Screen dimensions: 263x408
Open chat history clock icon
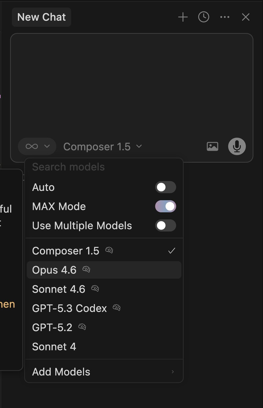point(204,17)
